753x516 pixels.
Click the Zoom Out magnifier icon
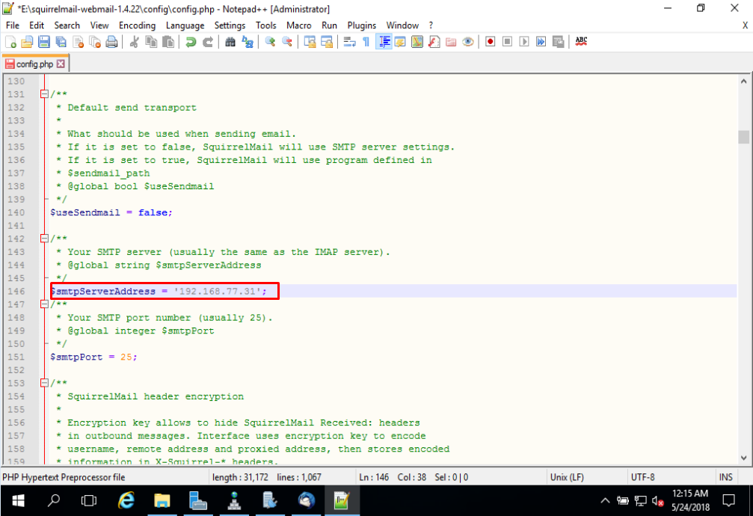tap(287, 43)
